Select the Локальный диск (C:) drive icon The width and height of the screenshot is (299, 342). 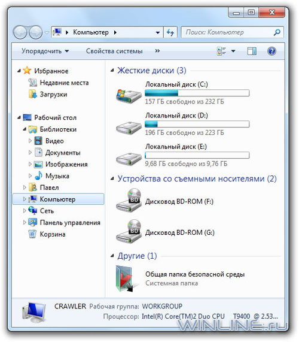pyautogui.click(x=129, y=96)
